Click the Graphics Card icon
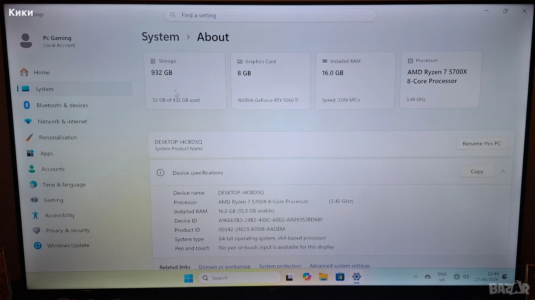Image resolution: width=535 pixels, height=300 pixels. pyautogui.click(x=240, y=61)
